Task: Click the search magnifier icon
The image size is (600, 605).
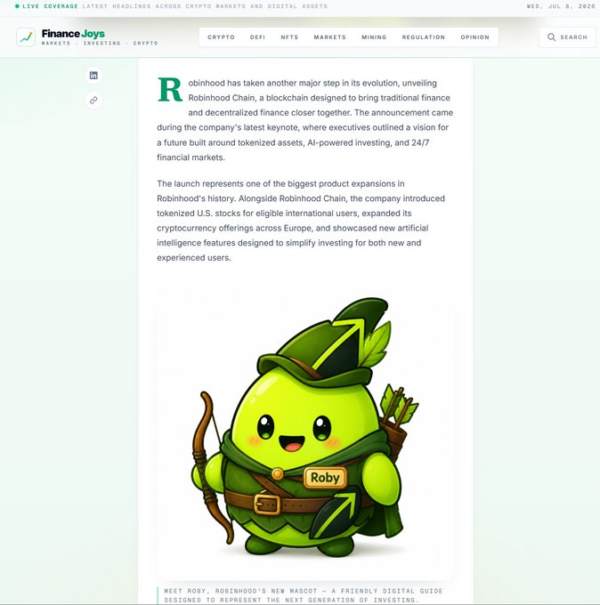Action: 551,37
